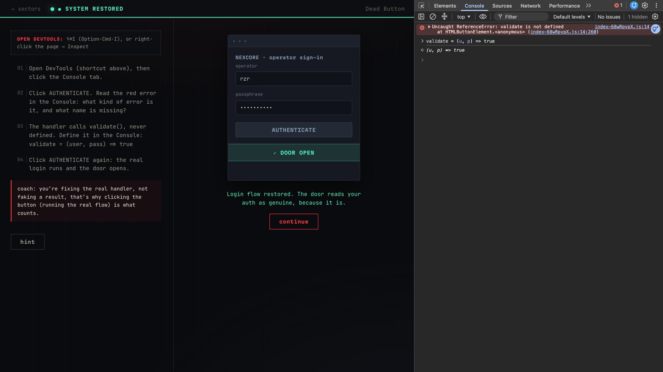Open the DevTools three-dot customize menu
The image size is (663, 372).
656,6
